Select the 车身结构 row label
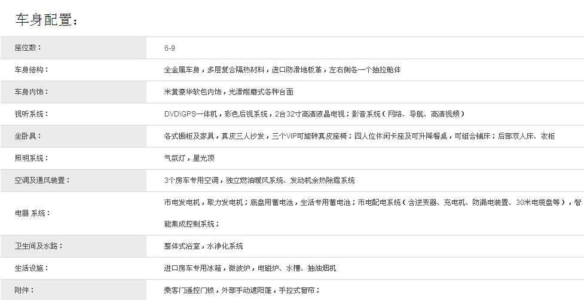This screenshot has width=584, height=300. click(32, 70)
